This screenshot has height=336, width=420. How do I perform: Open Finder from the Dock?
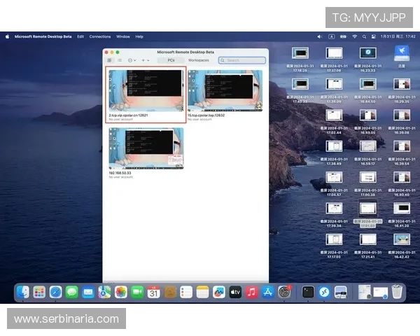24,292
